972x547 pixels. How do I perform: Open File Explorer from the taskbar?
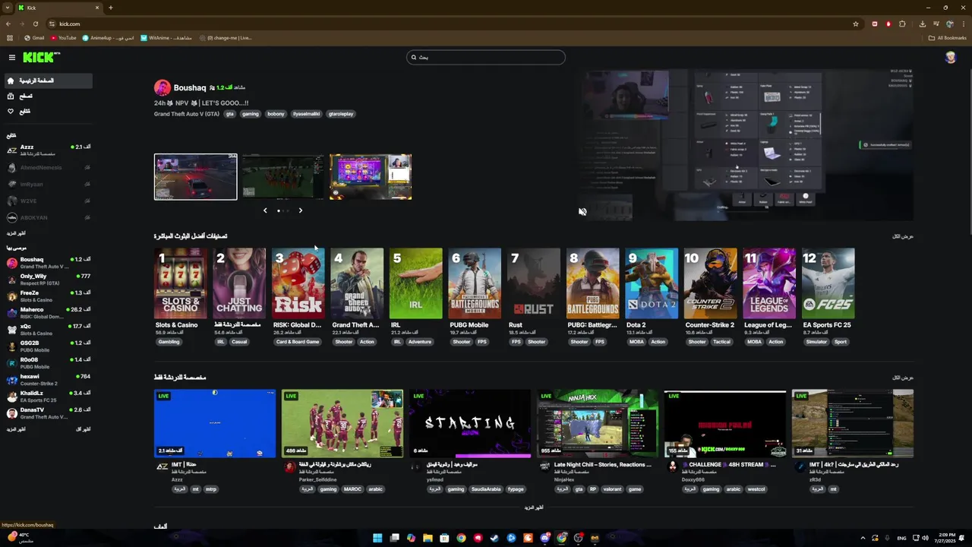[x=428, y=538]
